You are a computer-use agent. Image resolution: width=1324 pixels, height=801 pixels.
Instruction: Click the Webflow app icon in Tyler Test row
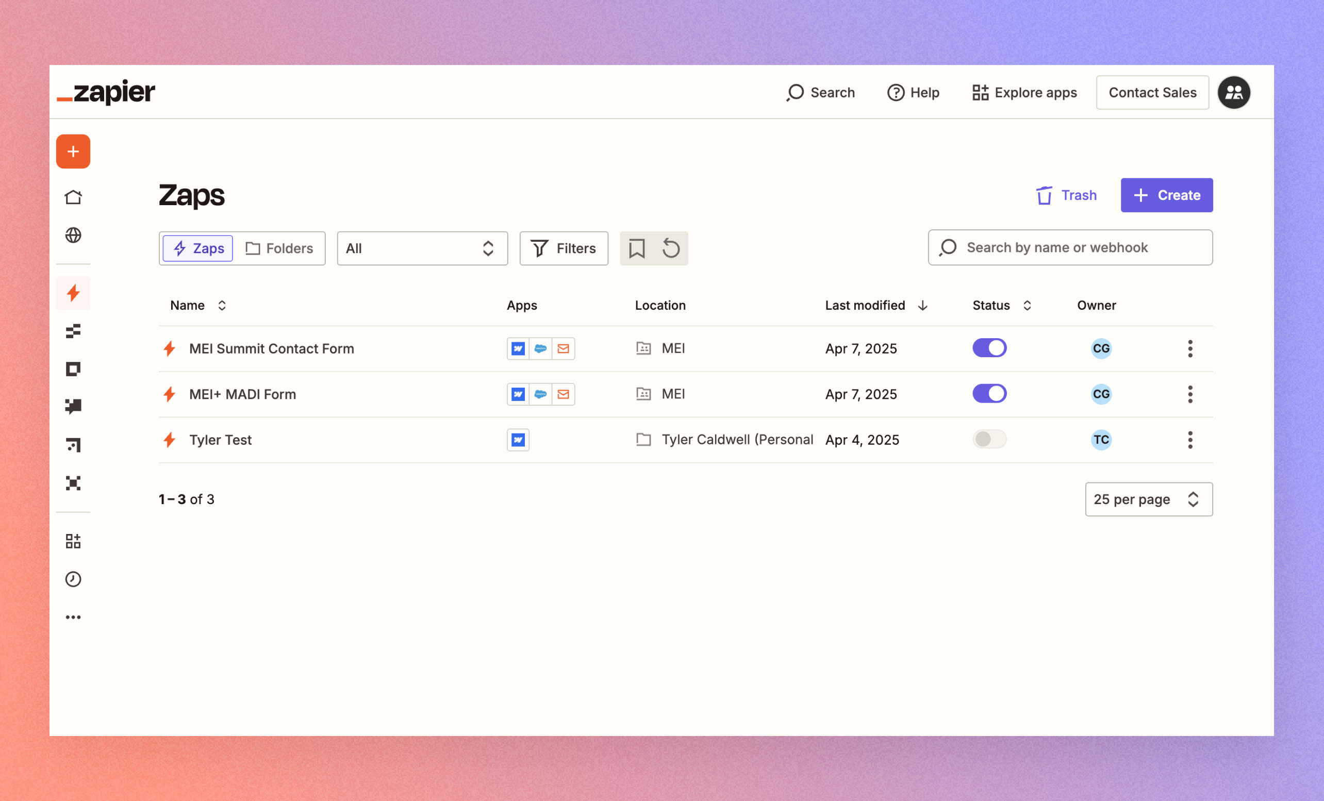(518, 440)
